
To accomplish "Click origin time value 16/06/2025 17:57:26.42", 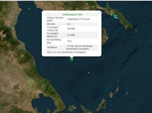I will tap(78, 19).
